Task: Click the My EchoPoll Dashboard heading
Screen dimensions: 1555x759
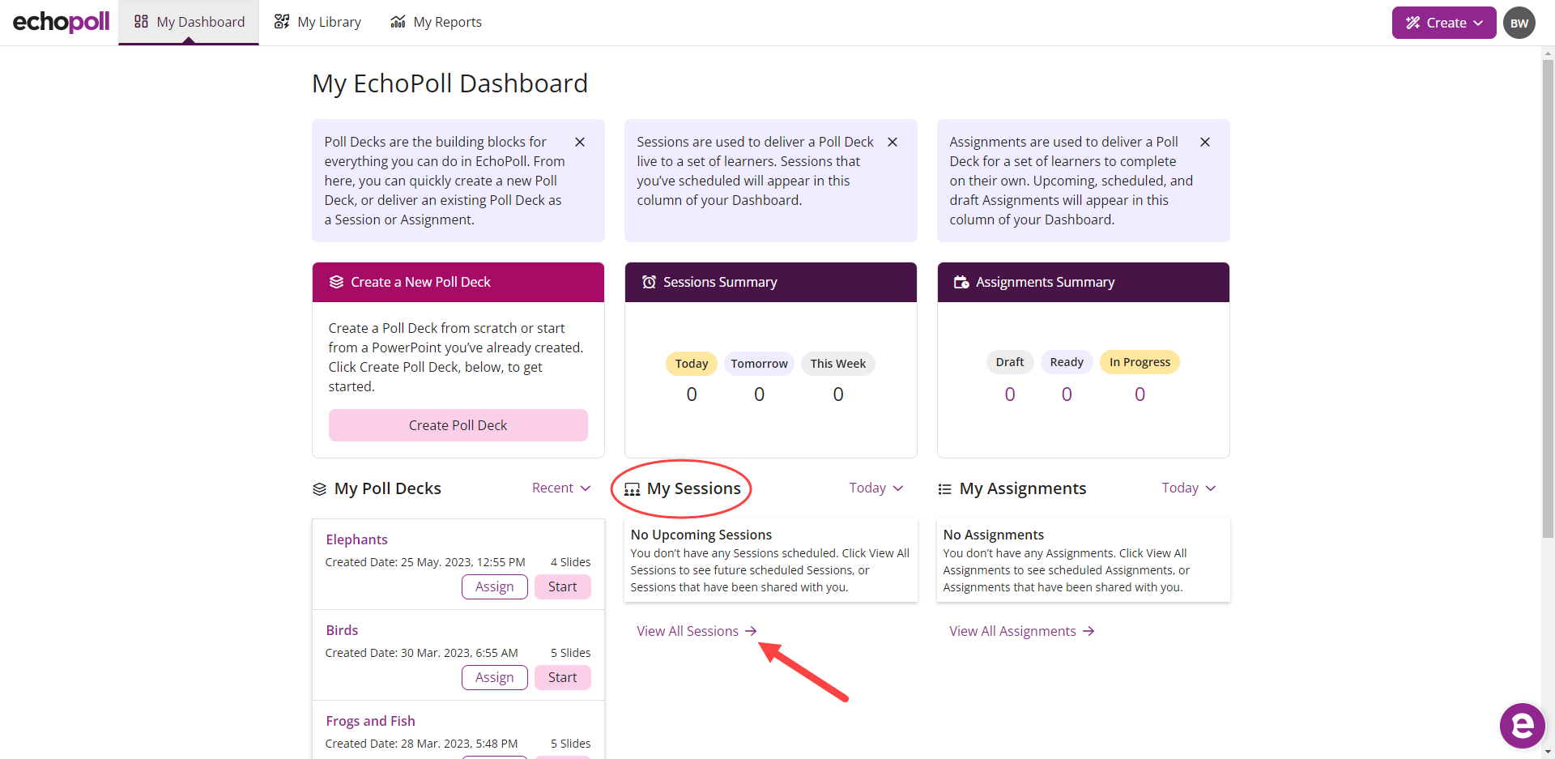Action: [x=450, y=83]
